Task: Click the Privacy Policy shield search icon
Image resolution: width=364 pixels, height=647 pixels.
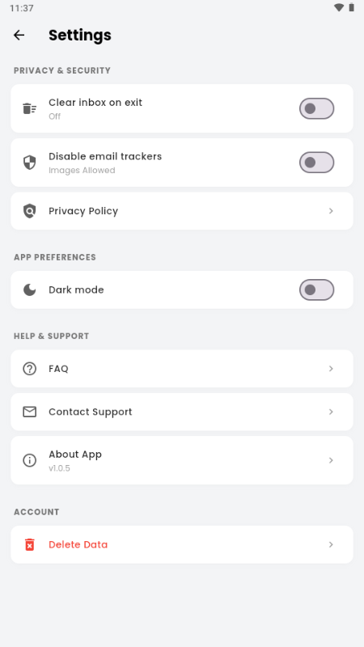Action: (x=29, y=211)
